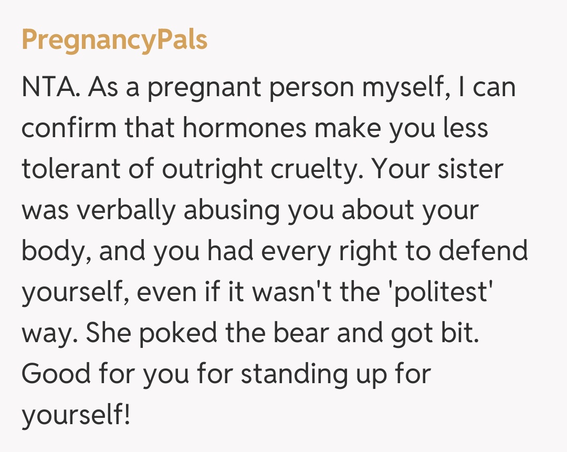
Task: Click the final word 'yourself!'
Action: click(x=76, y=415)
